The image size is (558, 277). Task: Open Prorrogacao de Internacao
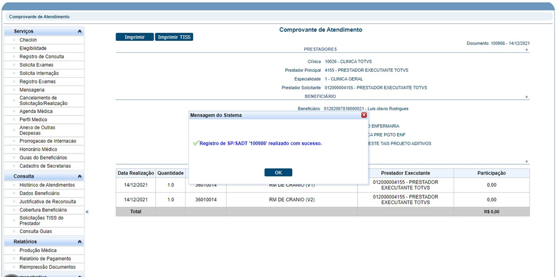point(47,141)
